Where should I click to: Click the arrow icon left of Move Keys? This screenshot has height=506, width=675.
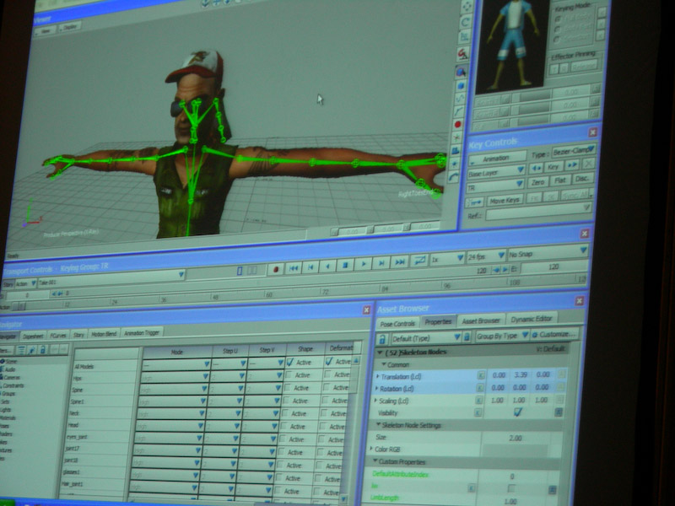pyautogui.click(x=475, y=202)
